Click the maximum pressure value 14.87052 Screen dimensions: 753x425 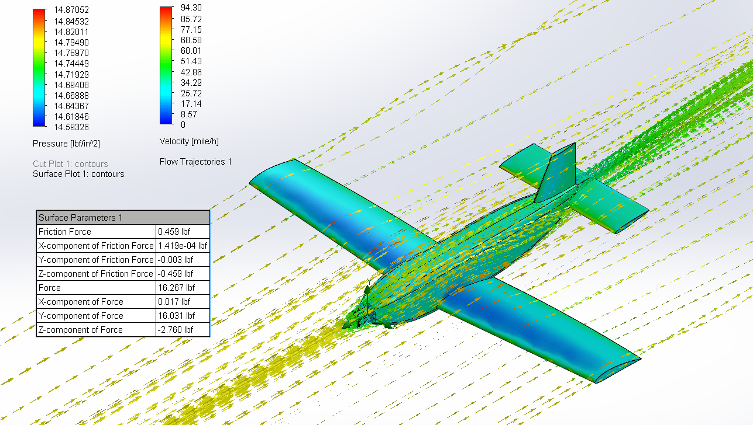71,11
